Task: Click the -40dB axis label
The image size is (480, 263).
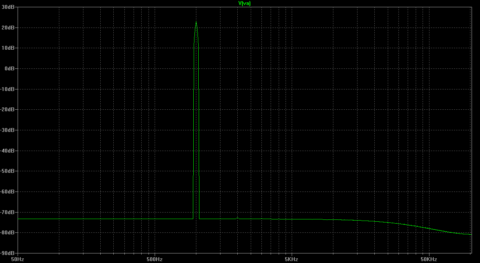Action: [8, 151]
